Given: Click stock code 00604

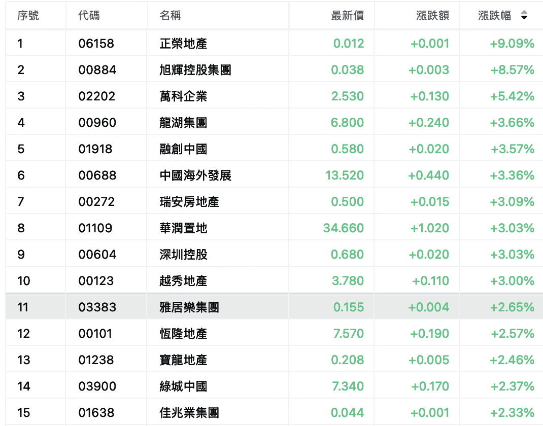Looking at the screenshot, I should click(x=97, y=255).
